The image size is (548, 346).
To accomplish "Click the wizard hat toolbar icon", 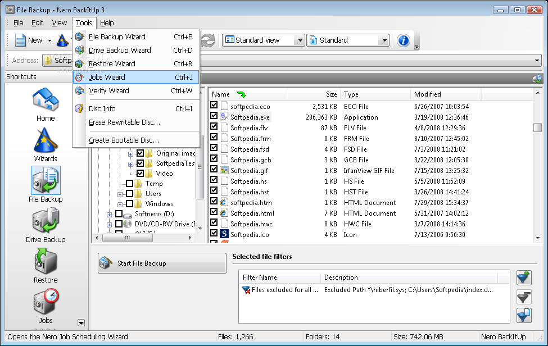I will point(62,40).
